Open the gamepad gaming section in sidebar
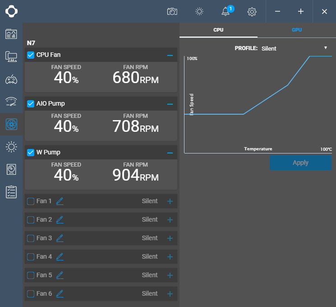The width and height of the screenshot is (336, 307). pos(11,79)
